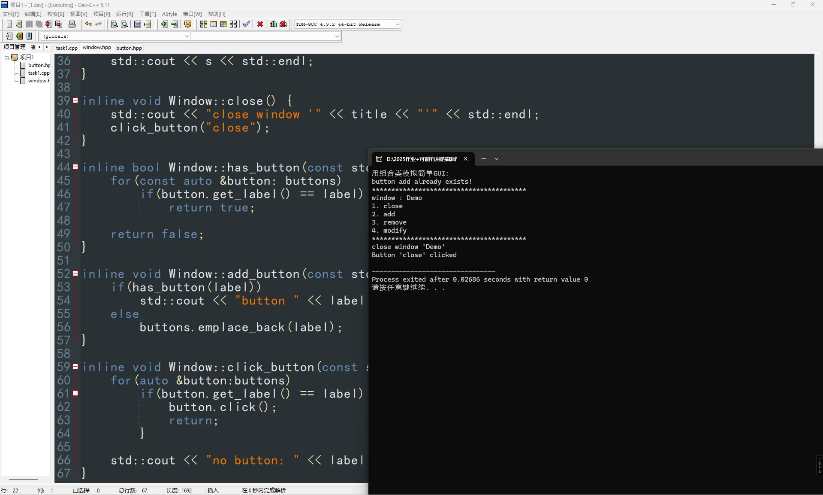Click the side panel tab scroll-left arrow
This screenshot has height=495, width=823.
39,47
